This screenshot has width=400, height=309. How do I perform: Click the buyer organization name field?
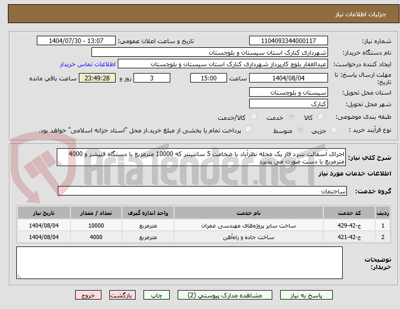(x=209, y=53)
